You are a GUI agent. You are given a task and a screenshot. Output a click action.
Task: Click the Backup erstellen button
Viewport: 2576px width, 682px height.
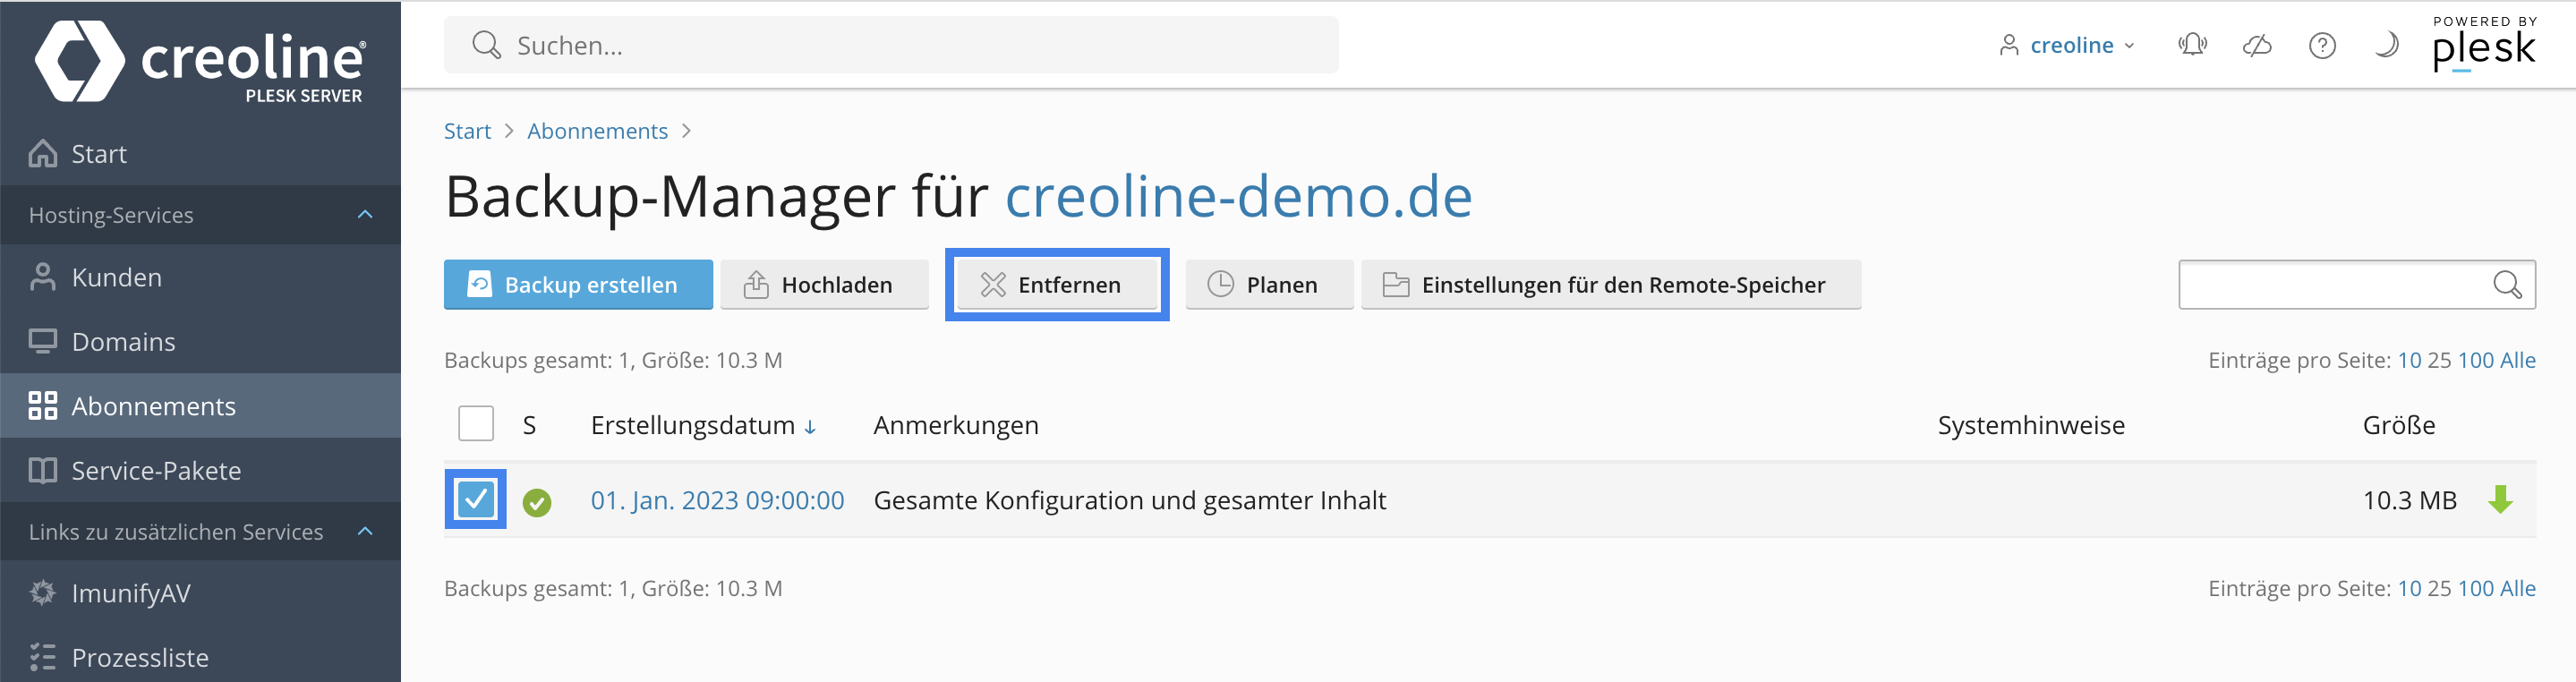coord(578,285)
